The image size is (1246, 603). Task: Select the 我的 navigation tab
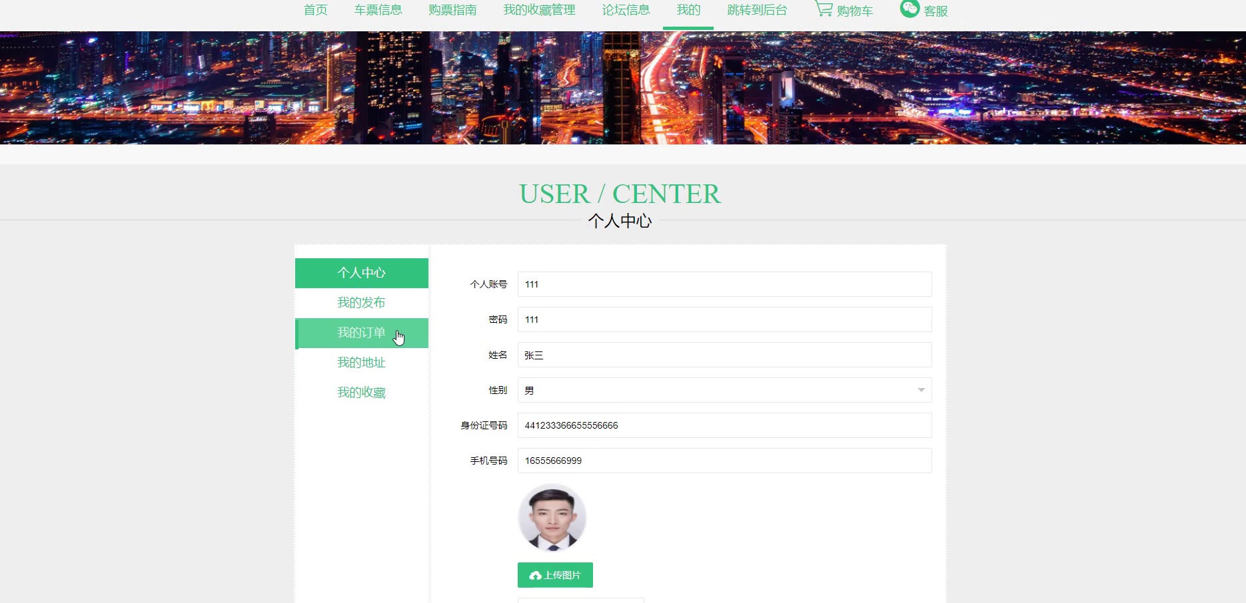pos(688,10)
